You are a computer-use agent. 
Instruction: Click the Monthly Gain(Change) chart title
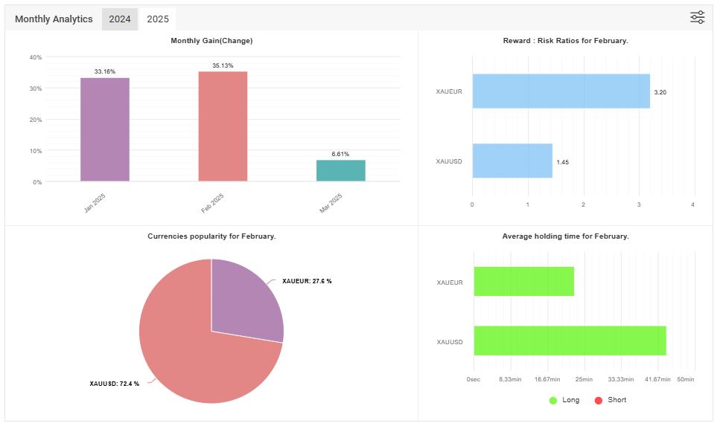(x=211, y=41)
